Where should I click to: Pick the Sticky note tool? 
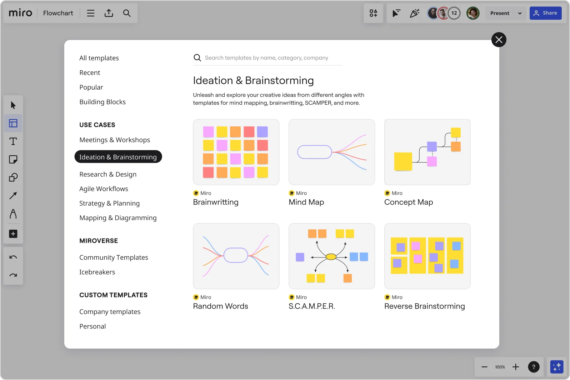tap(13, 159)
